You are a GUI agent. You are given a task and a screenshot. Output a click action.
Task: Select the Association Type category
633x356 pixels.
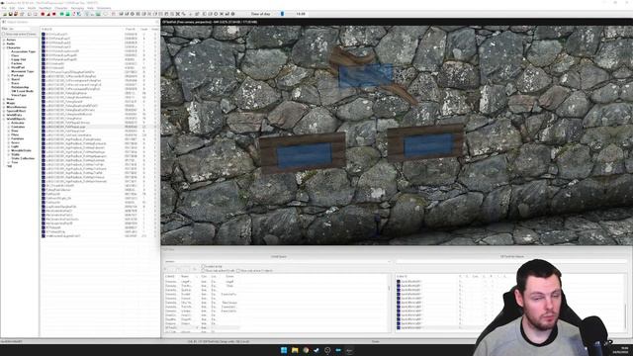point(23,51)
